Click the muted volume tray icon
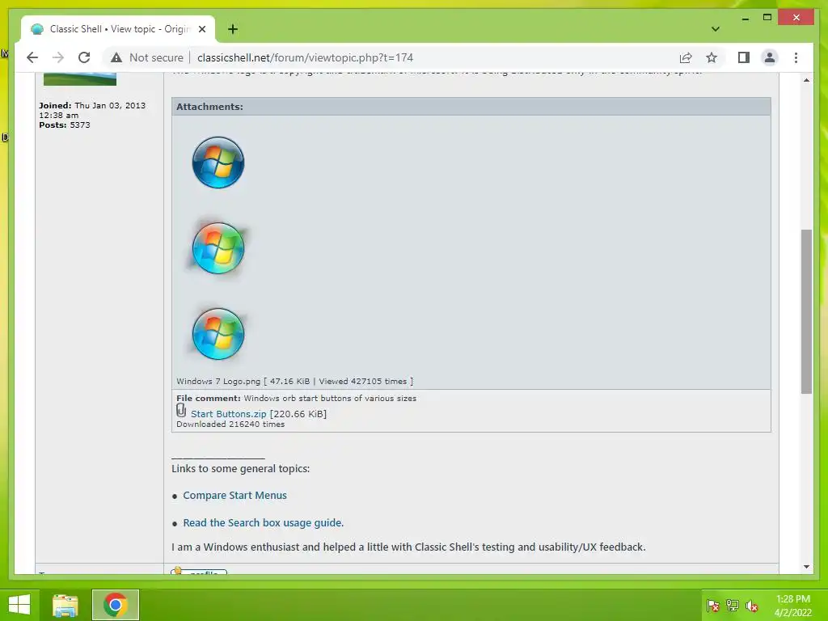Image resolution: width=828 pixels, height=621 pixels. click(751, 606)
